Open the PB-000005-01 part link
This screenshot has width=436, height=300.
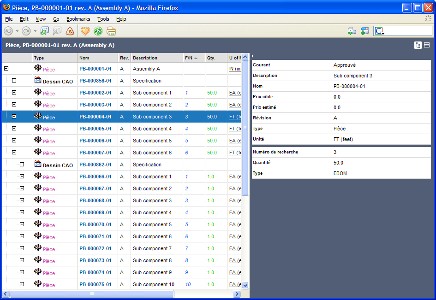point(95,129)
